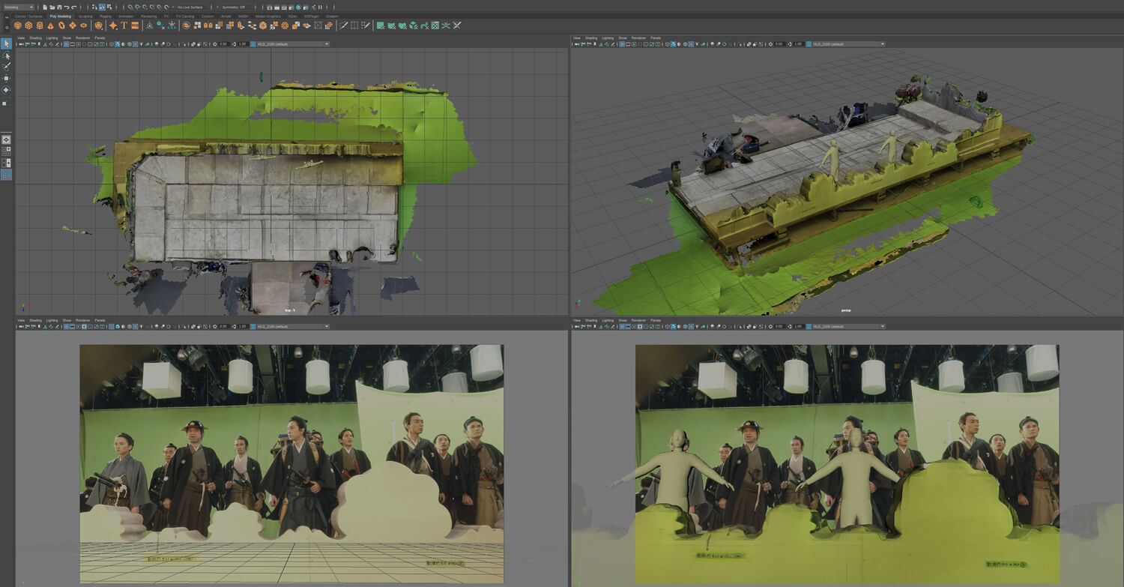1124x587 pixels.
Task: Open the Render View clapper icon
Action: tap(269, 7)
